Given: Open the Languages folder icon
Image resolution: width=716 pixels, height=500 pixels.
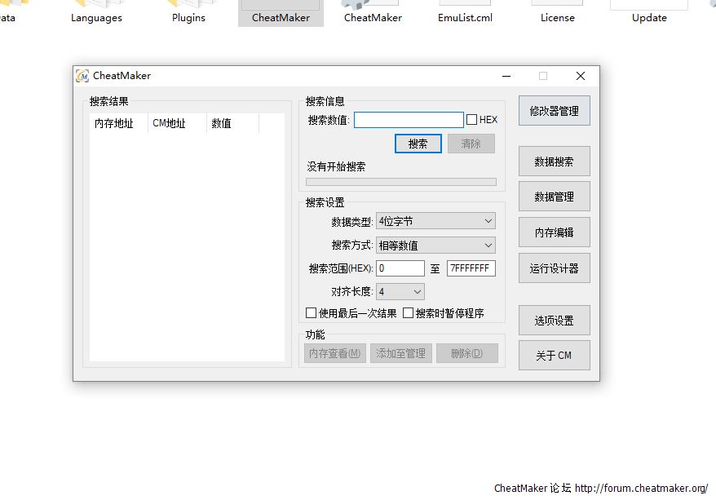Looking at the screenshot, I should (x=96, y=5).
